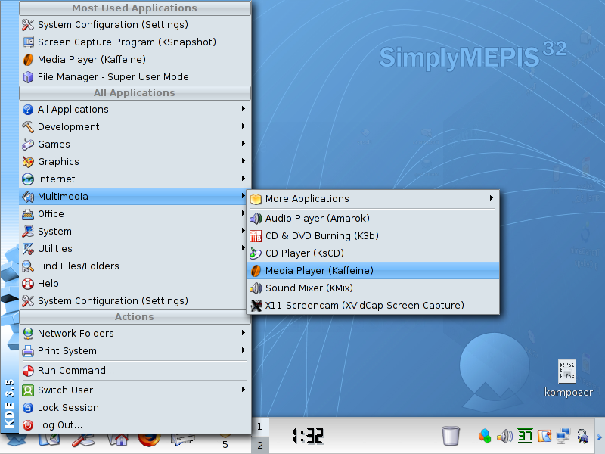Switch to virtual desktop 1 in the pager
Image resolution: width=605 pixels, height=454 pixels.
259,427
